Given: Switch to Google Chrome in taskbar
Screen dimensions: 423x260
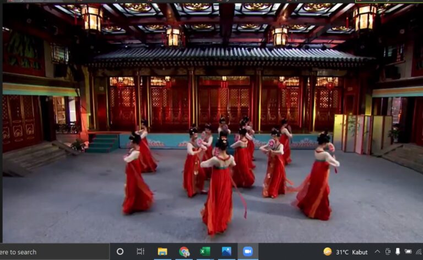Looking at the screenshot, I should (184, 252).
